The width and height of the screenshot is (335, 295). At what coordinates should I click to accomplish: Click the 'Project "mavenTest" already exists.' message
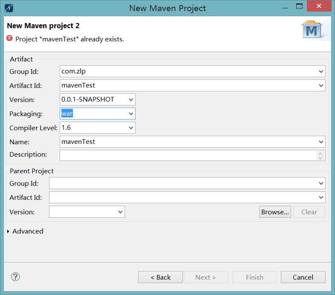tap(69, 39)
